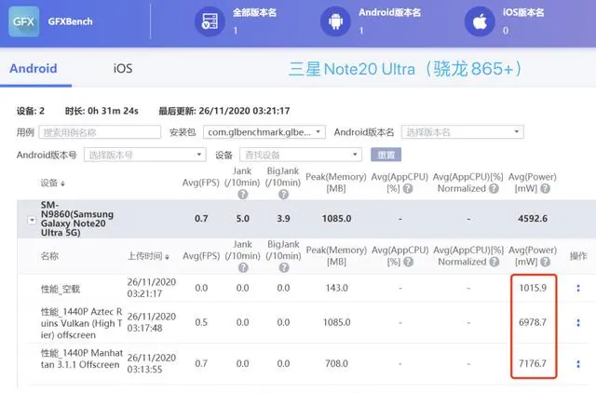The width and height of the screenshot is (596, 393).
Task: Select the 性能_空载 test name
Action: click(x=61, y=289)
